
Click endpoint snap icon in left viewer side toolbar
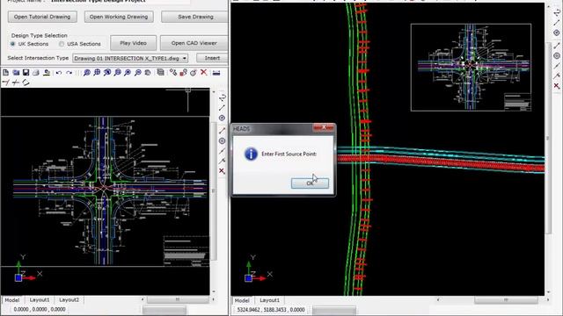click(x=222, y=131)
